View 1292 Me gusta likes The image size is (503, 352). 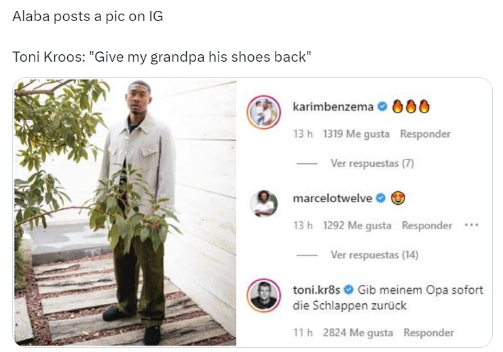357,225
